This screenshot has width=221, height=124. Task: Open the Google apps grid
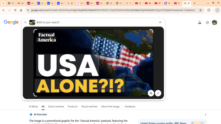tap(207, 22)
